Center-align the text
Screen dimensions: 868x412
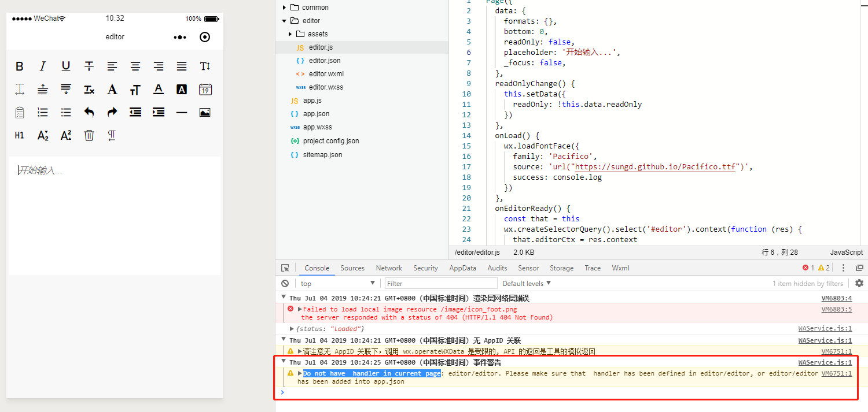point(135,66)
